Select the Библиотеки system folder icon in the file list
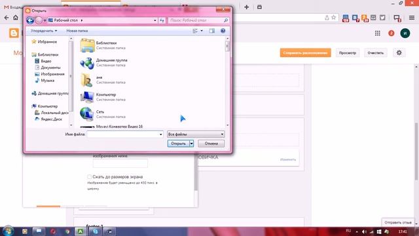Viewport: 419px width, 236px height. coord(87,45)
